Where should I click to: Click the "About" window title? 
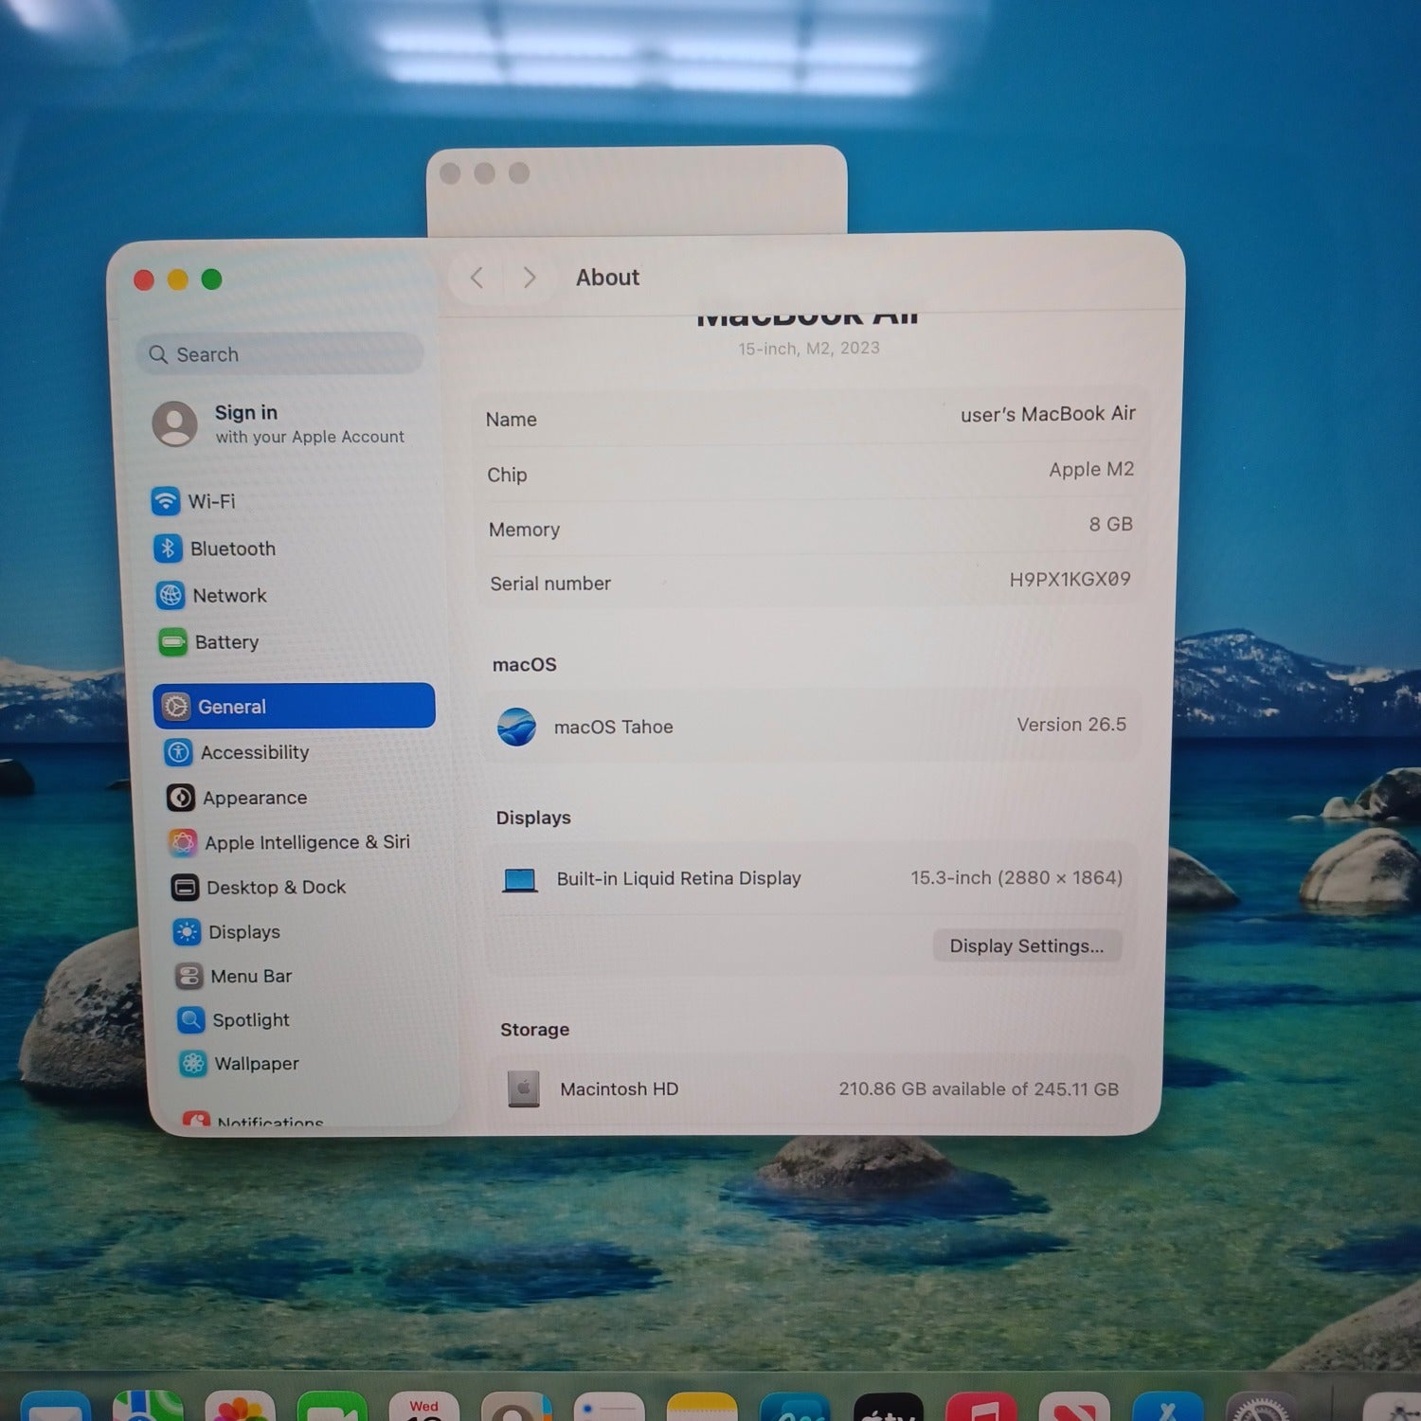608,278
